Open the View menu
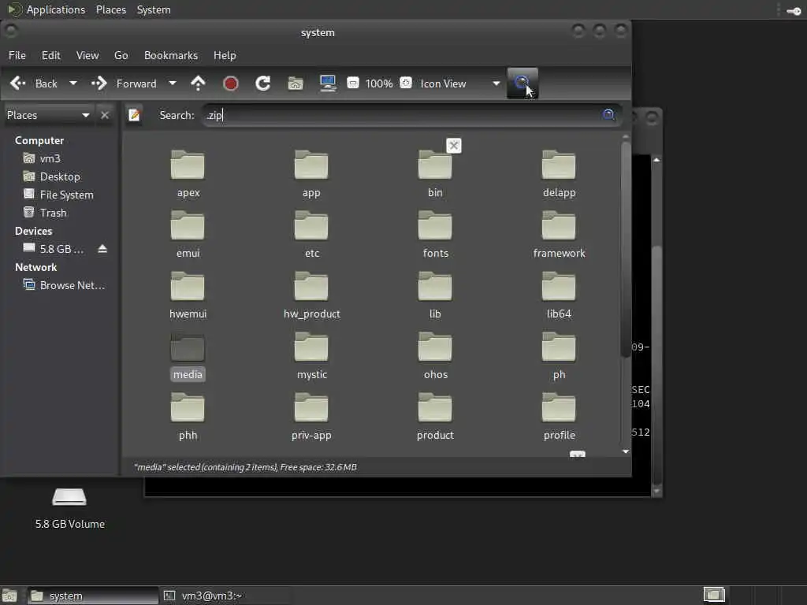 87,56
